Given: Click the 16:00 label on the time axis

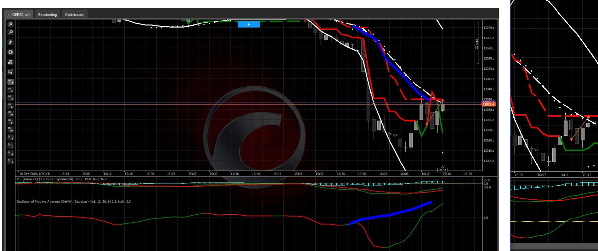Looking at the screenshot, I should [x=362, y=174].
